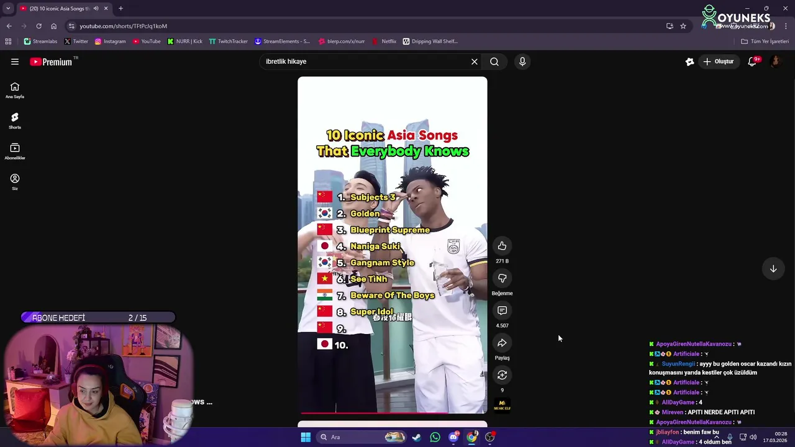Open the browser home button
Screen dimensions: 795x447
53,26
